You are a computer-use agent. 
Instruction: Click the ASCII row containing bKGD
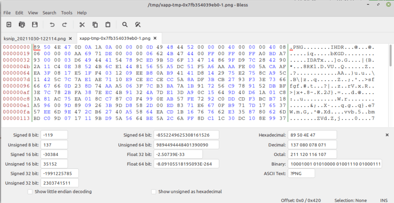pos(332,53)
